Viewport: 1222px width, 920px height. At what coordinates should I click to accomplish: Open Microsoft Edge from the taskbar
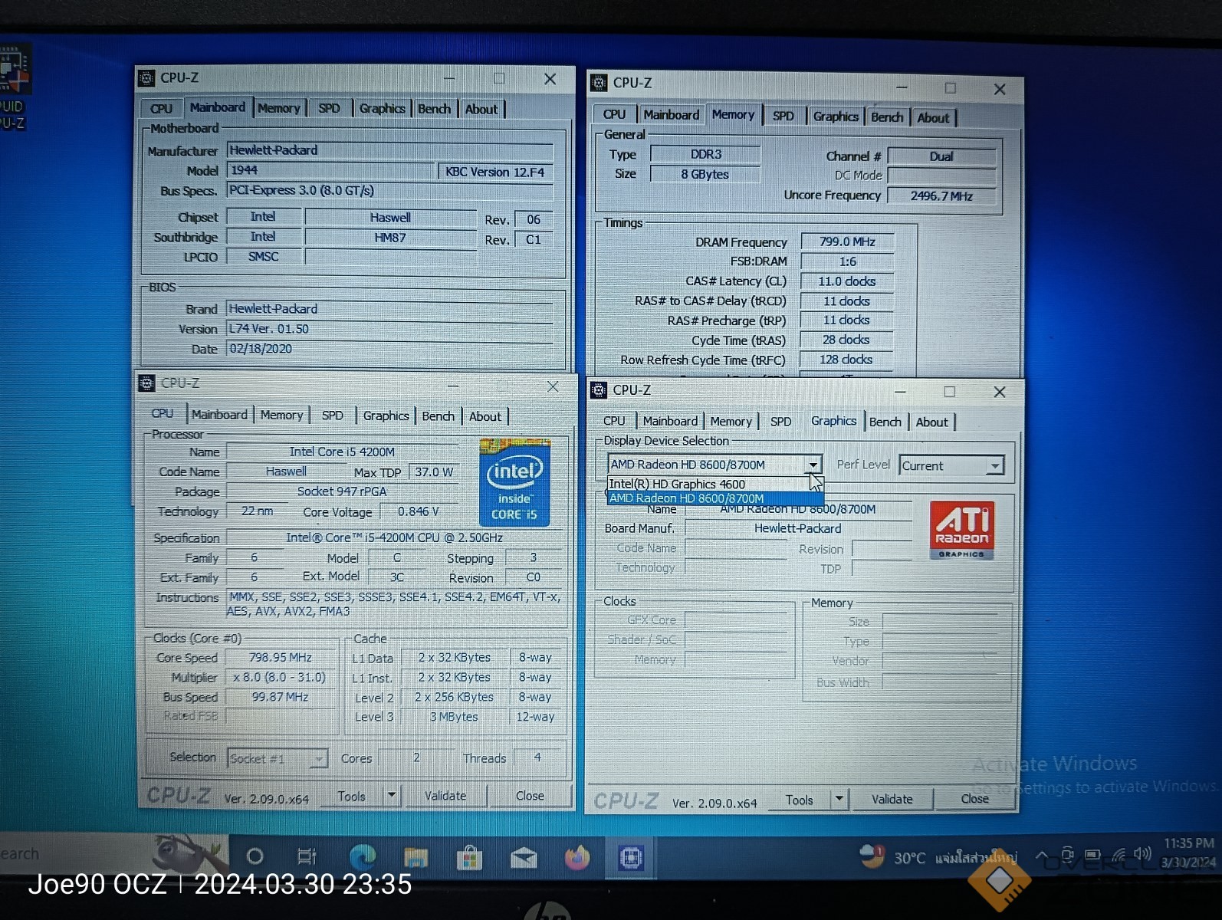click(363, 856)
